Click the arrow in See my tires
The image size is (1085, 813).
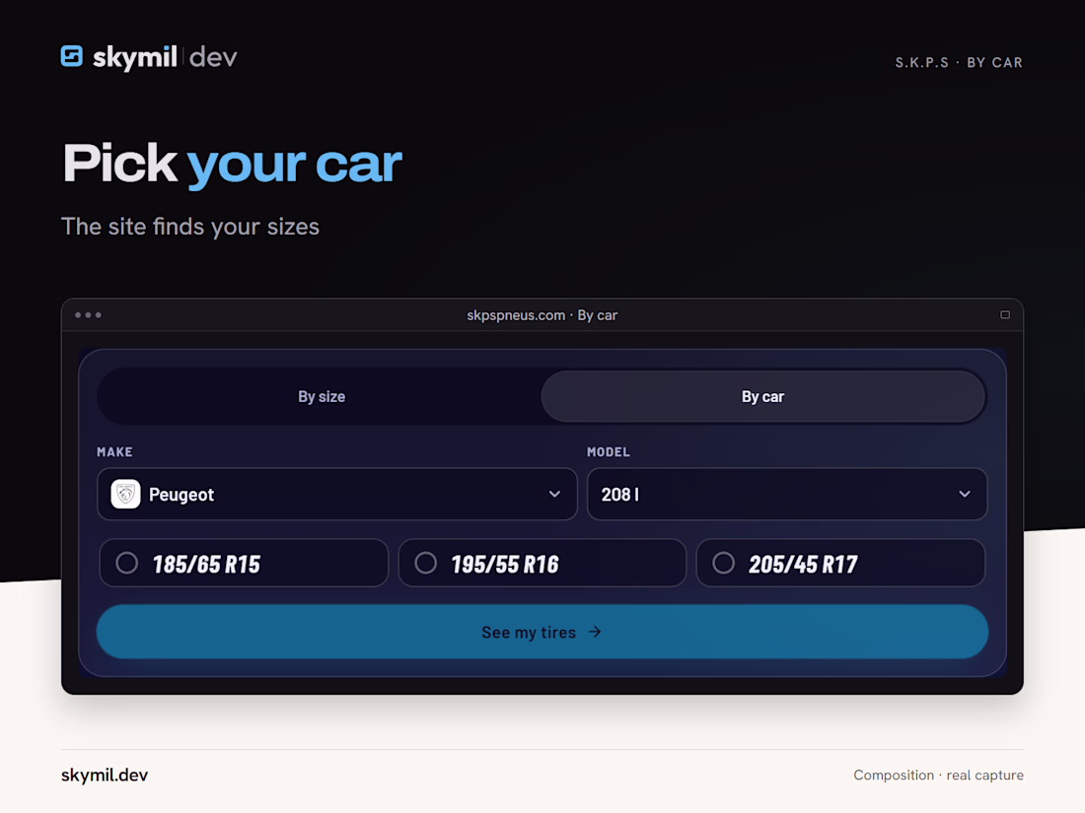tap(595, 632)
